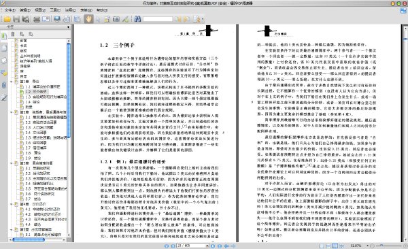The image size is (408, 249).
Task: Click the bookmarks panel horizontal scrollbar
Action: (29, 239)
